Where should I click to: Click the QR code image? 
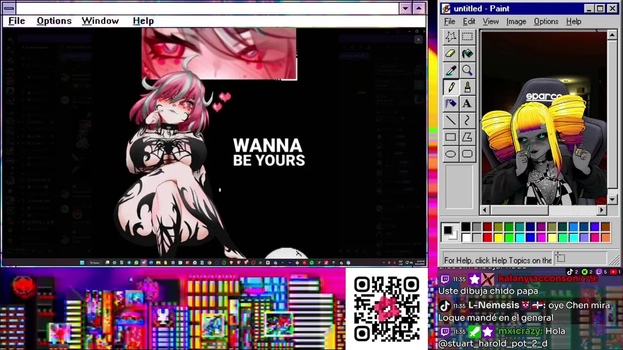click(387, 309)
